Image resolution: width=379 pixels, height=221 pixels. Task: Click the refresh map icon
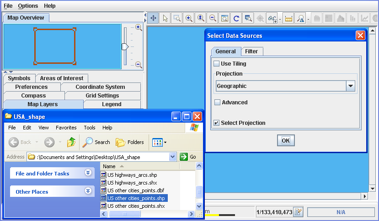[x=236, y=18]
